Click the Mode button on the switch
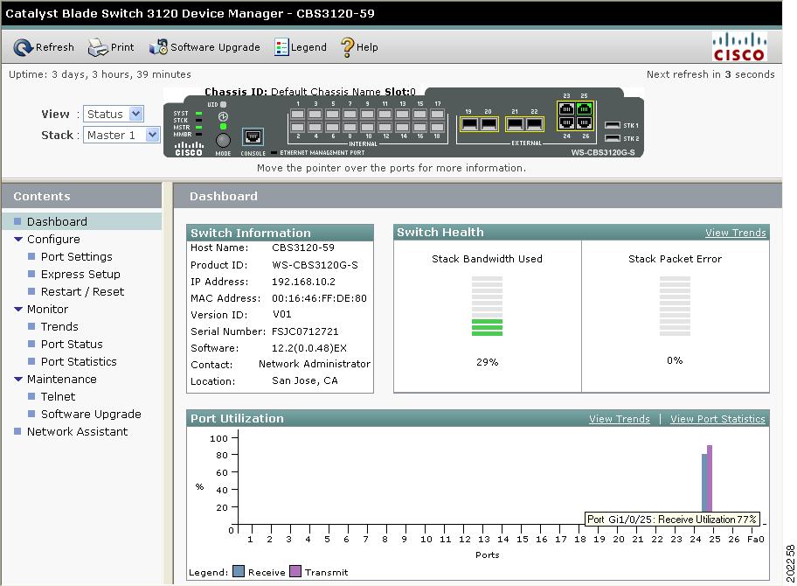Screen dimensions: 797x586 (x=223, y=140)
